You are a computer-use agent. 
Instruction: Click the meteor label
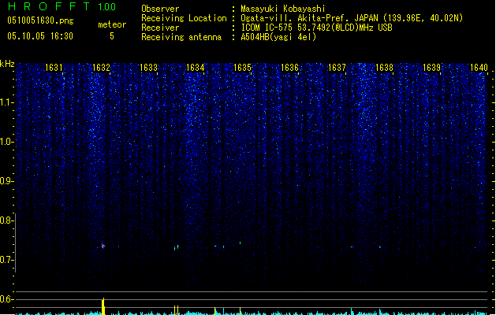pyautogui.click(x=112, y=24)
